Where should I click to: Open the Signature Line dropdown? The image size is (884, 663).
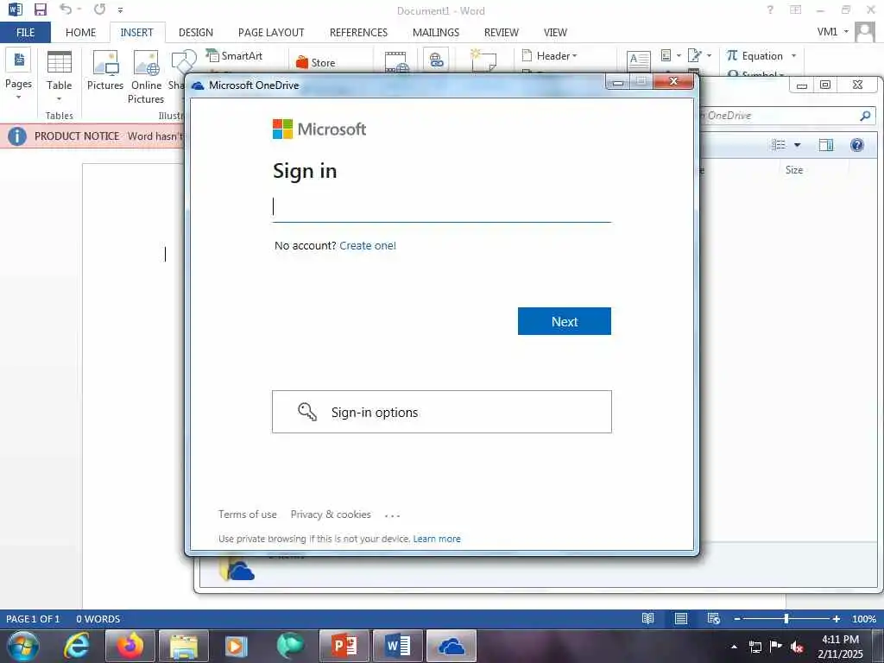click(699, 55)
